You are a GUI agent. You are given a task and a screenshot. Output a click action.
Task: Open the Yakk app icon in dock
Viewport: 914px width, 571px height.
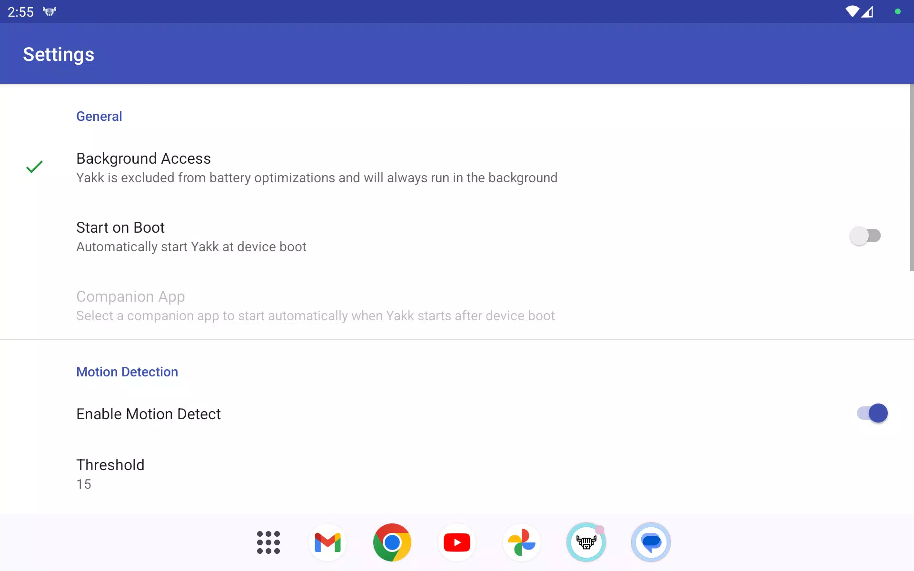586,542
